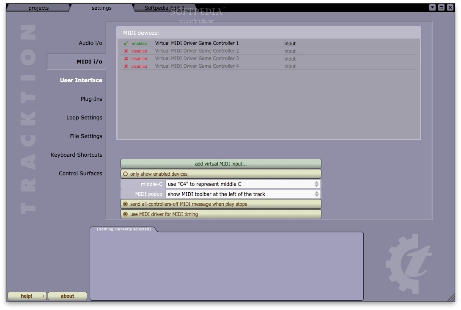This screenshot has height=310, width=461.
Task: Open Keyboard Shortcuts settings page
Action: click(x=77, y=155)
